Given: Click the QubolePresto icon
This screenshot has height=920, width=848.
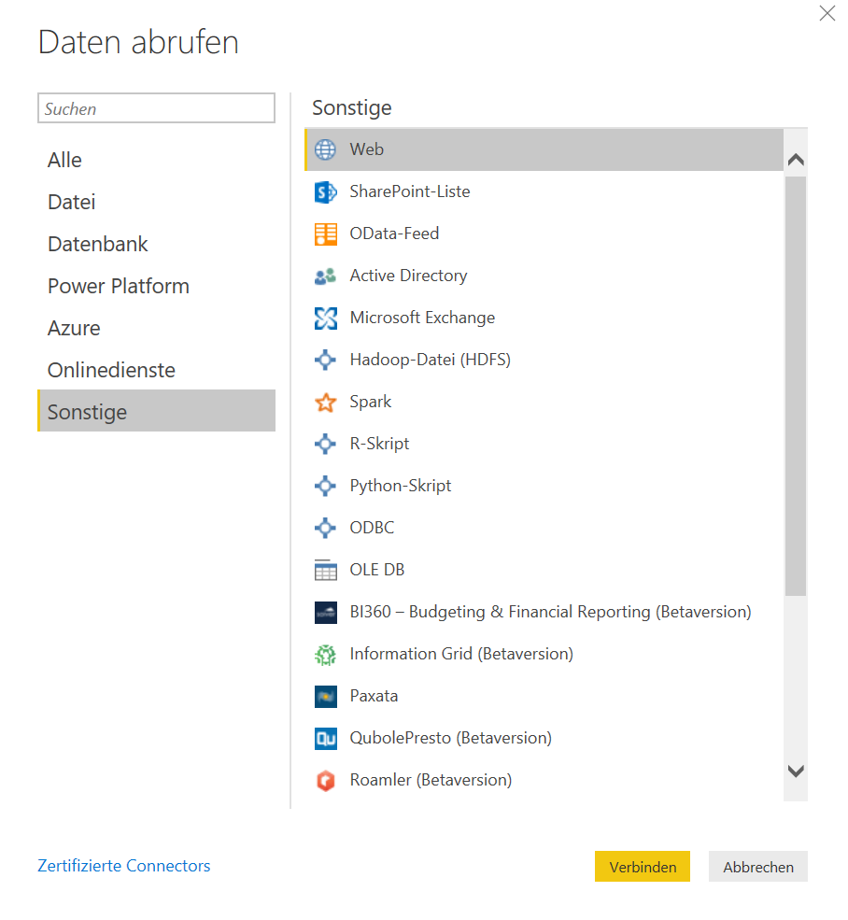Looking at the screenshot, I should [x=325, y=739].
